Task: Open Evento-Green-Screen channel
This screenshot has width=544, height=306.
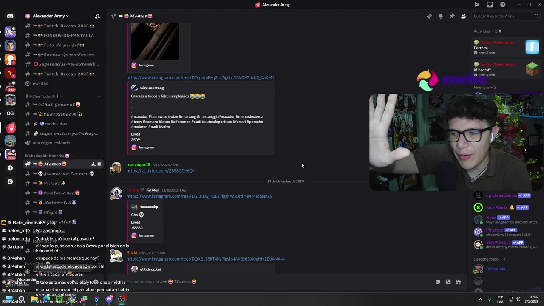Action: click(63, 55)
